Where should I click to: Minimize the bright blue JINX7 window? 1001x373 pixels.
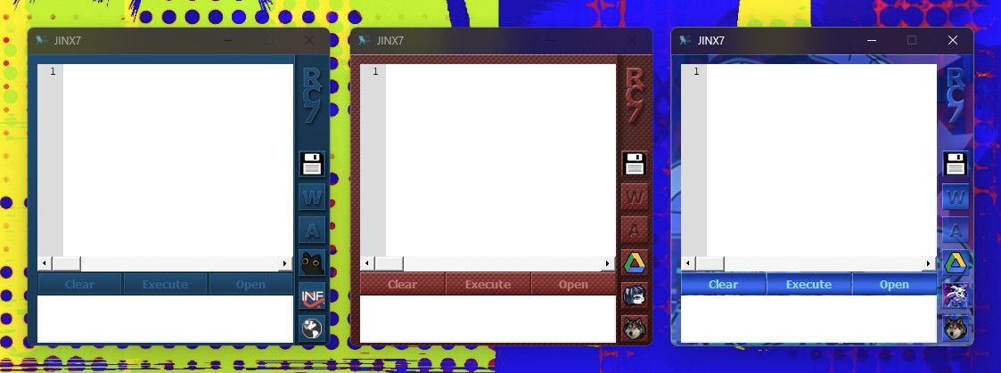(x=872, y=40)
